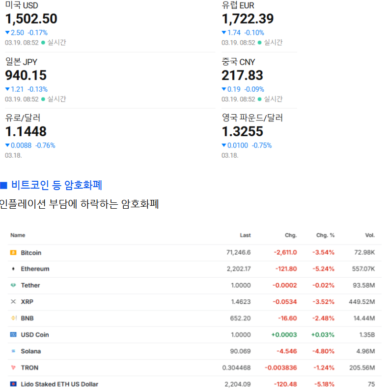
Task: Click the 비트코인 등 암호화폐 section heading
Action: tap(56, 185)
